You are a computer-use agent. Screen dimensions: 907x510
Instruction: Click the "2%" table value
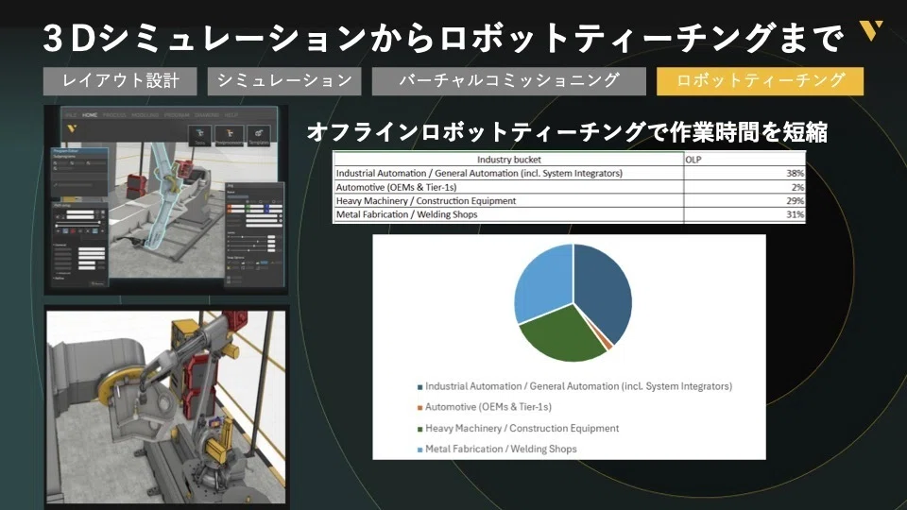click(797, 187)
